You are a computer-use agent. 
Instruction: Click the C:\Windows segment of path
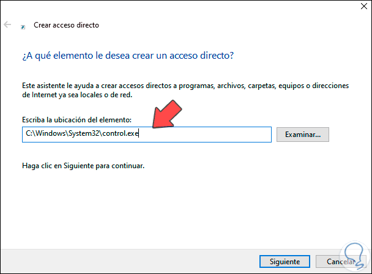tap(43, 135)
